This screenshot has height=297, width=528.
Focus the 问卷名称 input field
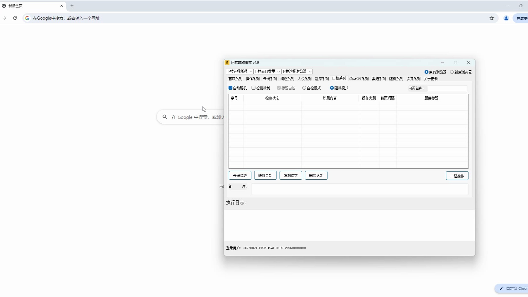click(x=447, y=88)
